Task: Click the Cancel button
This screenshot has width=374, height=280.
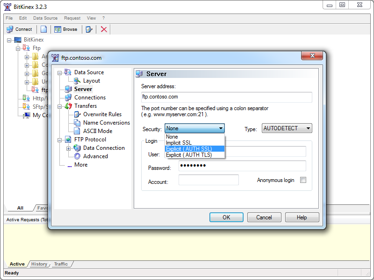Action: [x=264, y=217]
